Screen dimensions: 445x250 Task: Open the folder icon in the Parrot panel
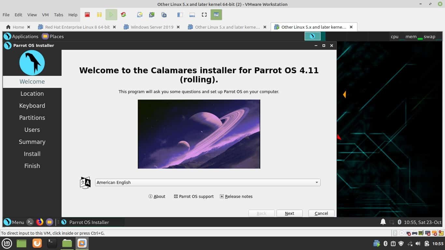(50, 222)
